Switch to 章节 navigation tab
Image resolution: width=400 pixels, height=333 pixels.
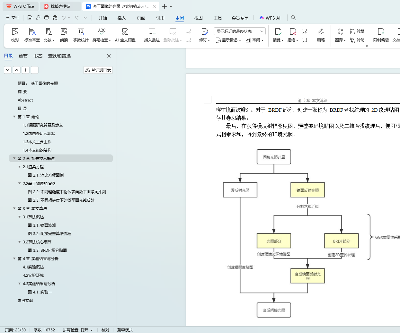tap(23, 56)
